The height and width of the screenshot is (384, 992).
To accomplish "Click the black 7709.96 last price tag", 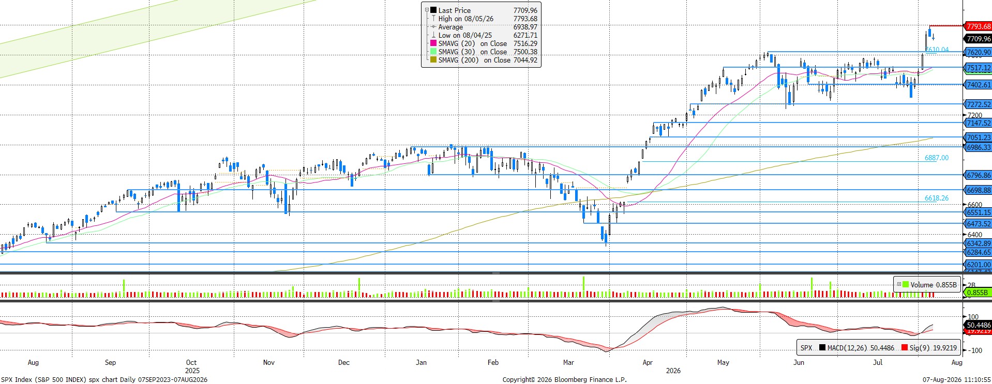I will (x=978, y=39).
